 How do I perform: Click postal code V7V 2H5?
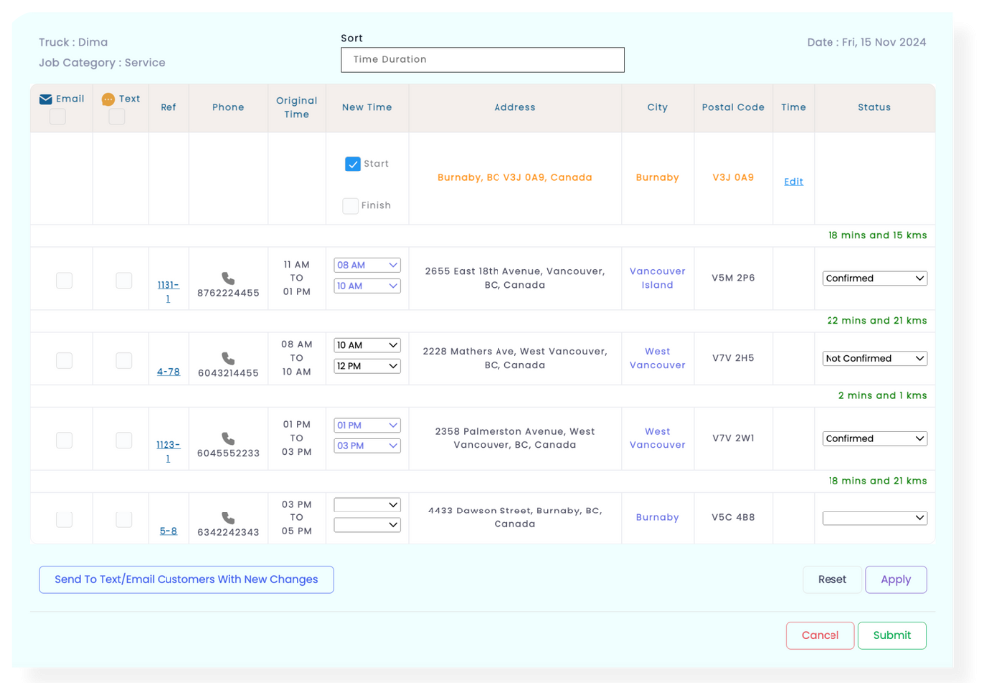(x=733, y=358)
